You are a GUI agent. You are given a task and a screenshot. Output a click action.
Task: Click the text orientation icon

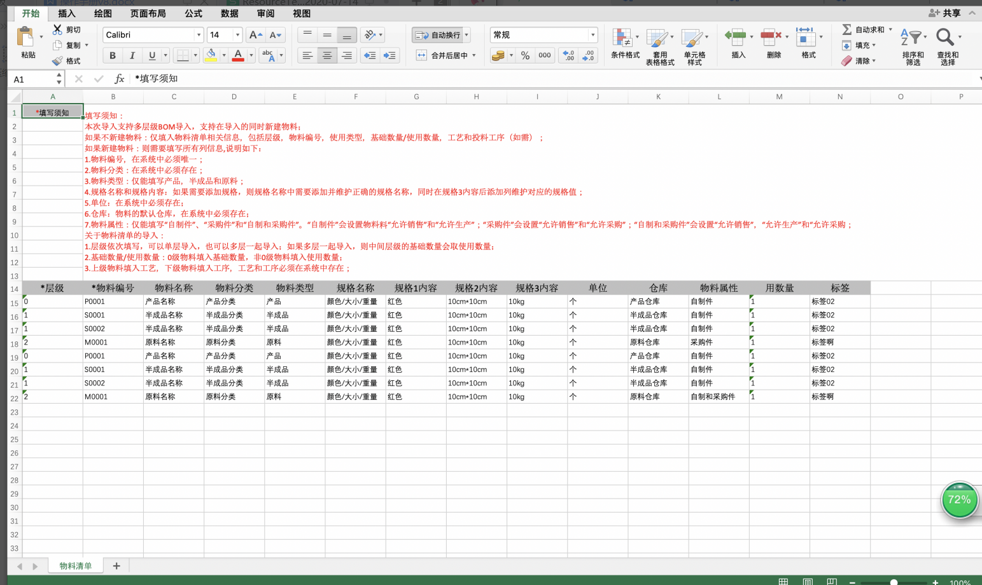coord(370,35)
